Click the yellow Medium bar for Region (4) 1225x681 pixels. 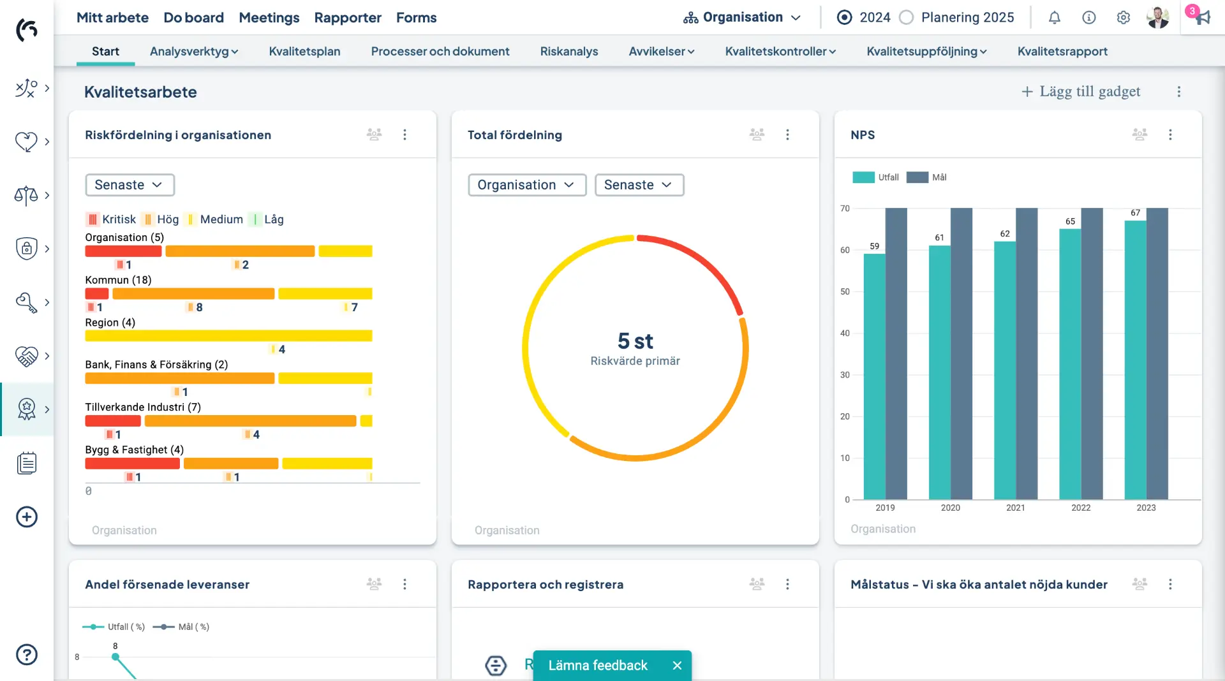[228, 336]
